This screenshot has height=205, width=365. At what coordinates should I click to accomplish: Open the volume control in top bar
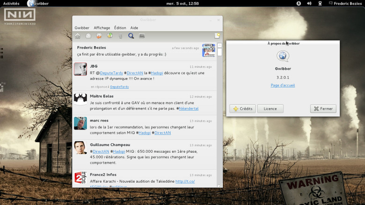pos(309,3)
